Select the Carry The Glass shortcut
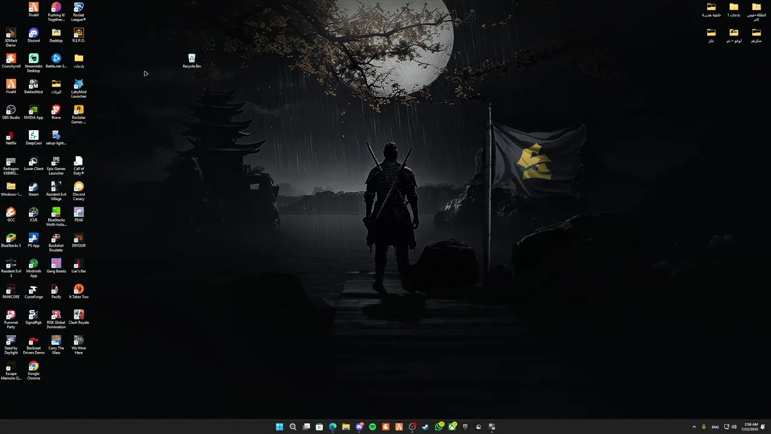771x434 pixels. 56,345
